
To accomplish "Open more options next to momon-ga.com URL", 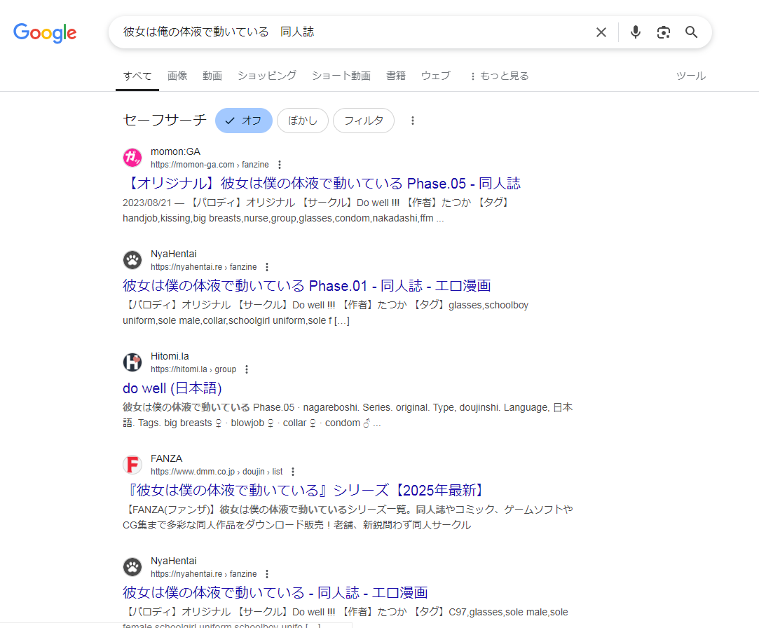I will pos(280,165).
